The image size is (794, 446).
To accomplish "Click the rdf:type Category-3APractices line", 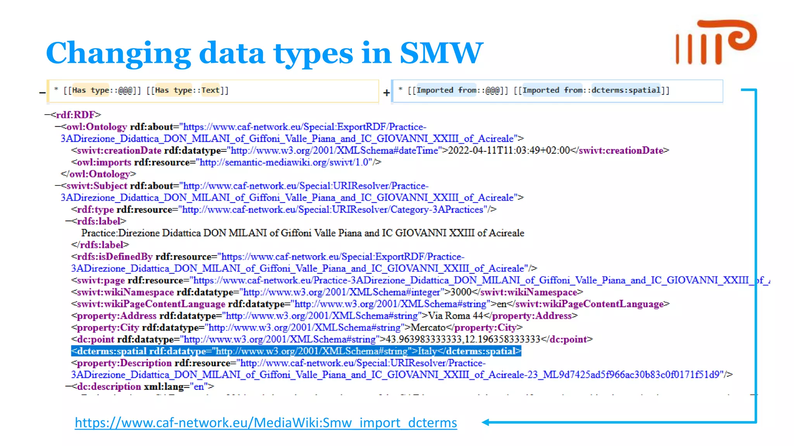I will 284,209.
